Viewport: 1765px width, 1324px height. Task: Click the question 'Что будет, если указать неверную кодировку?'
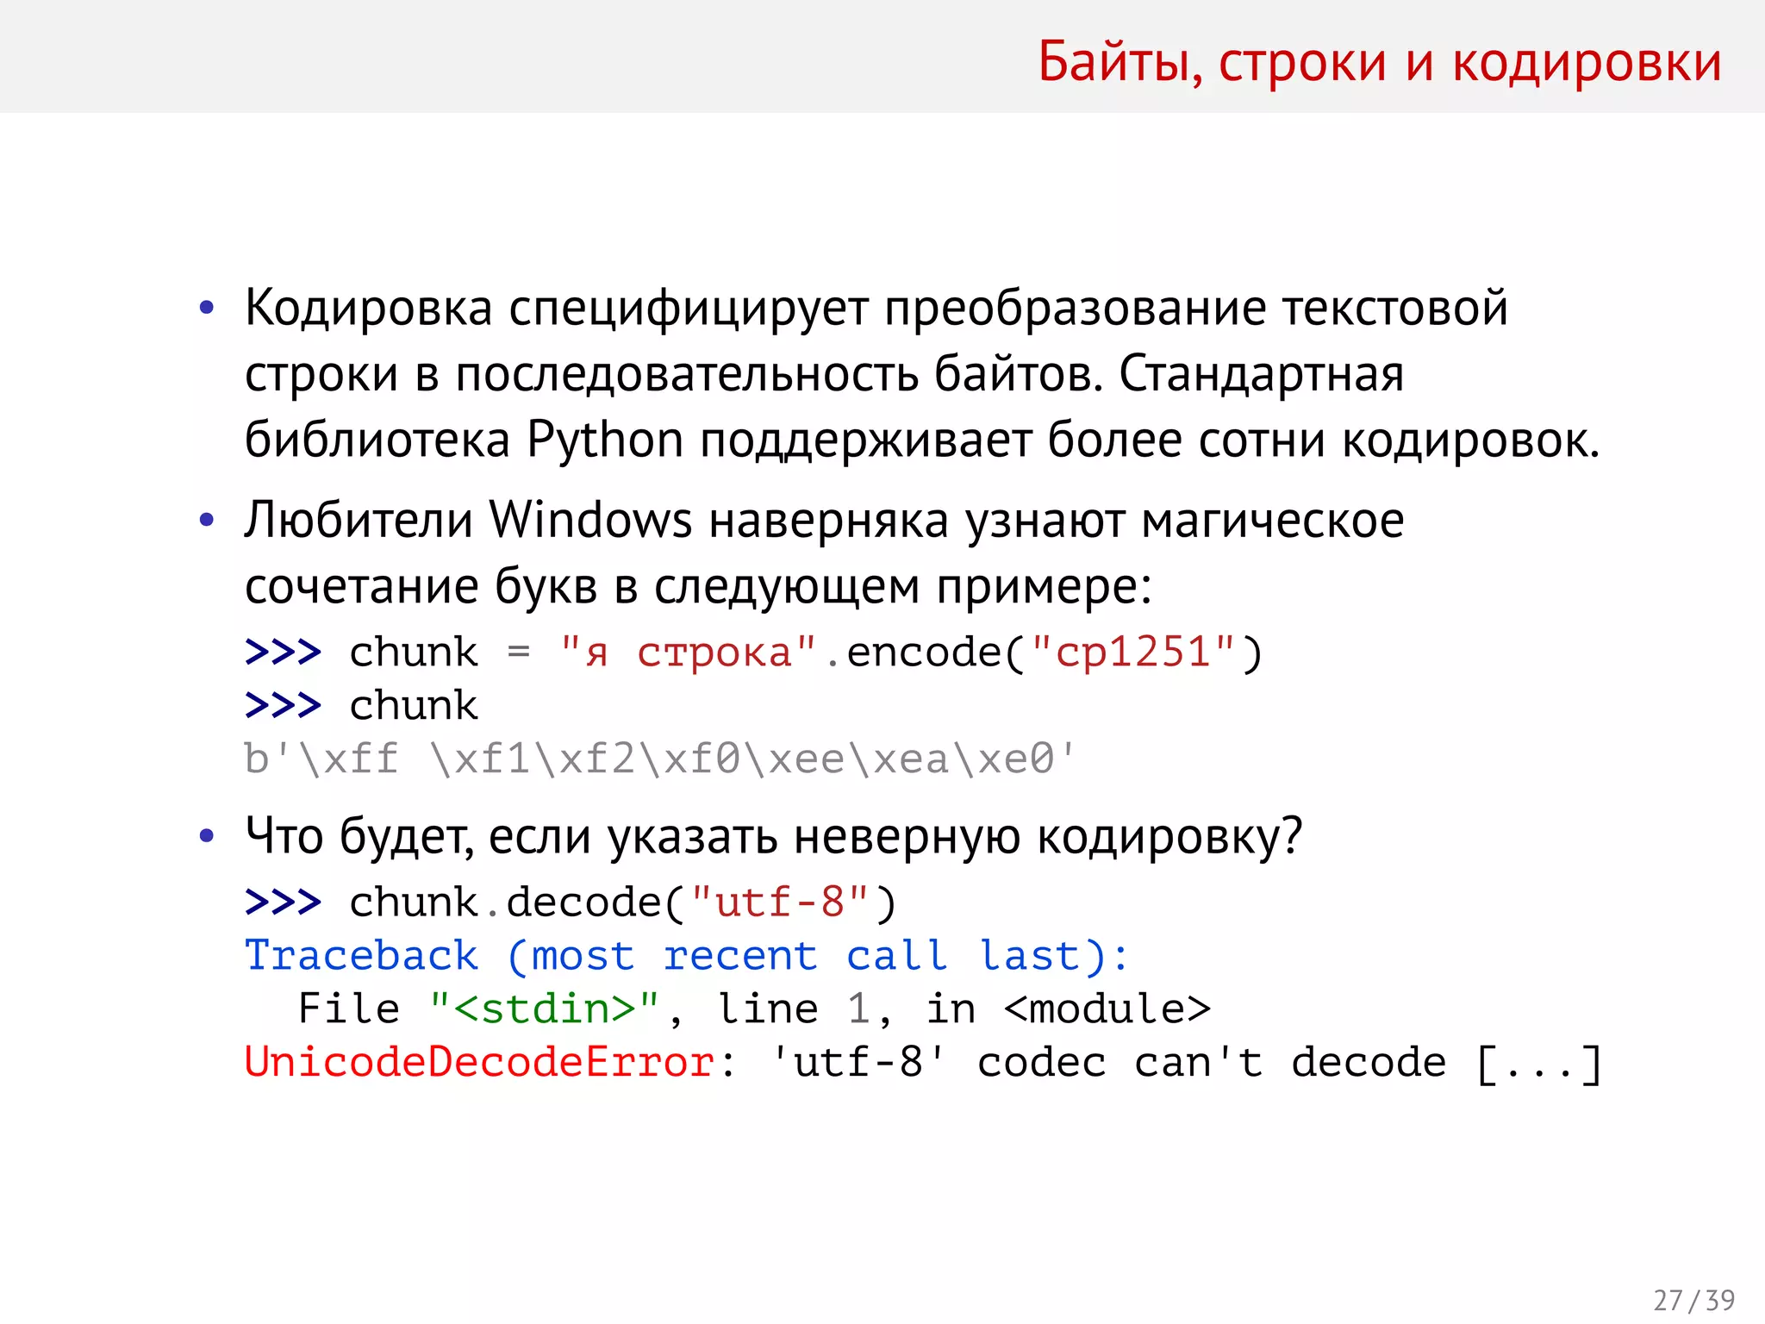pos(774,836)
